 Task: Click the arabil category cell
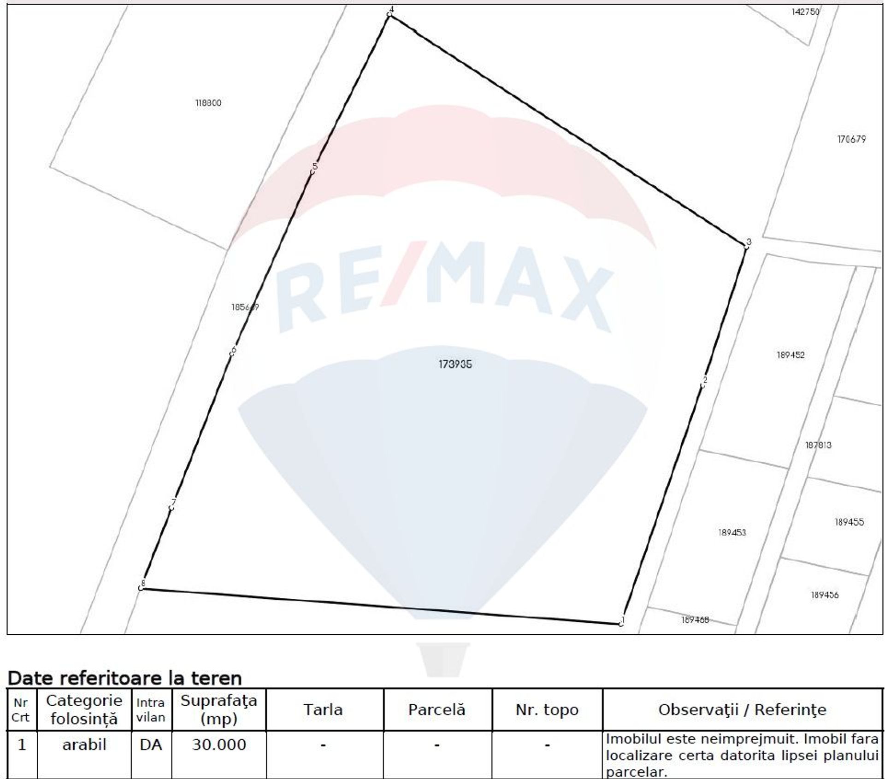pyautogui.click(x=84, y=745)
